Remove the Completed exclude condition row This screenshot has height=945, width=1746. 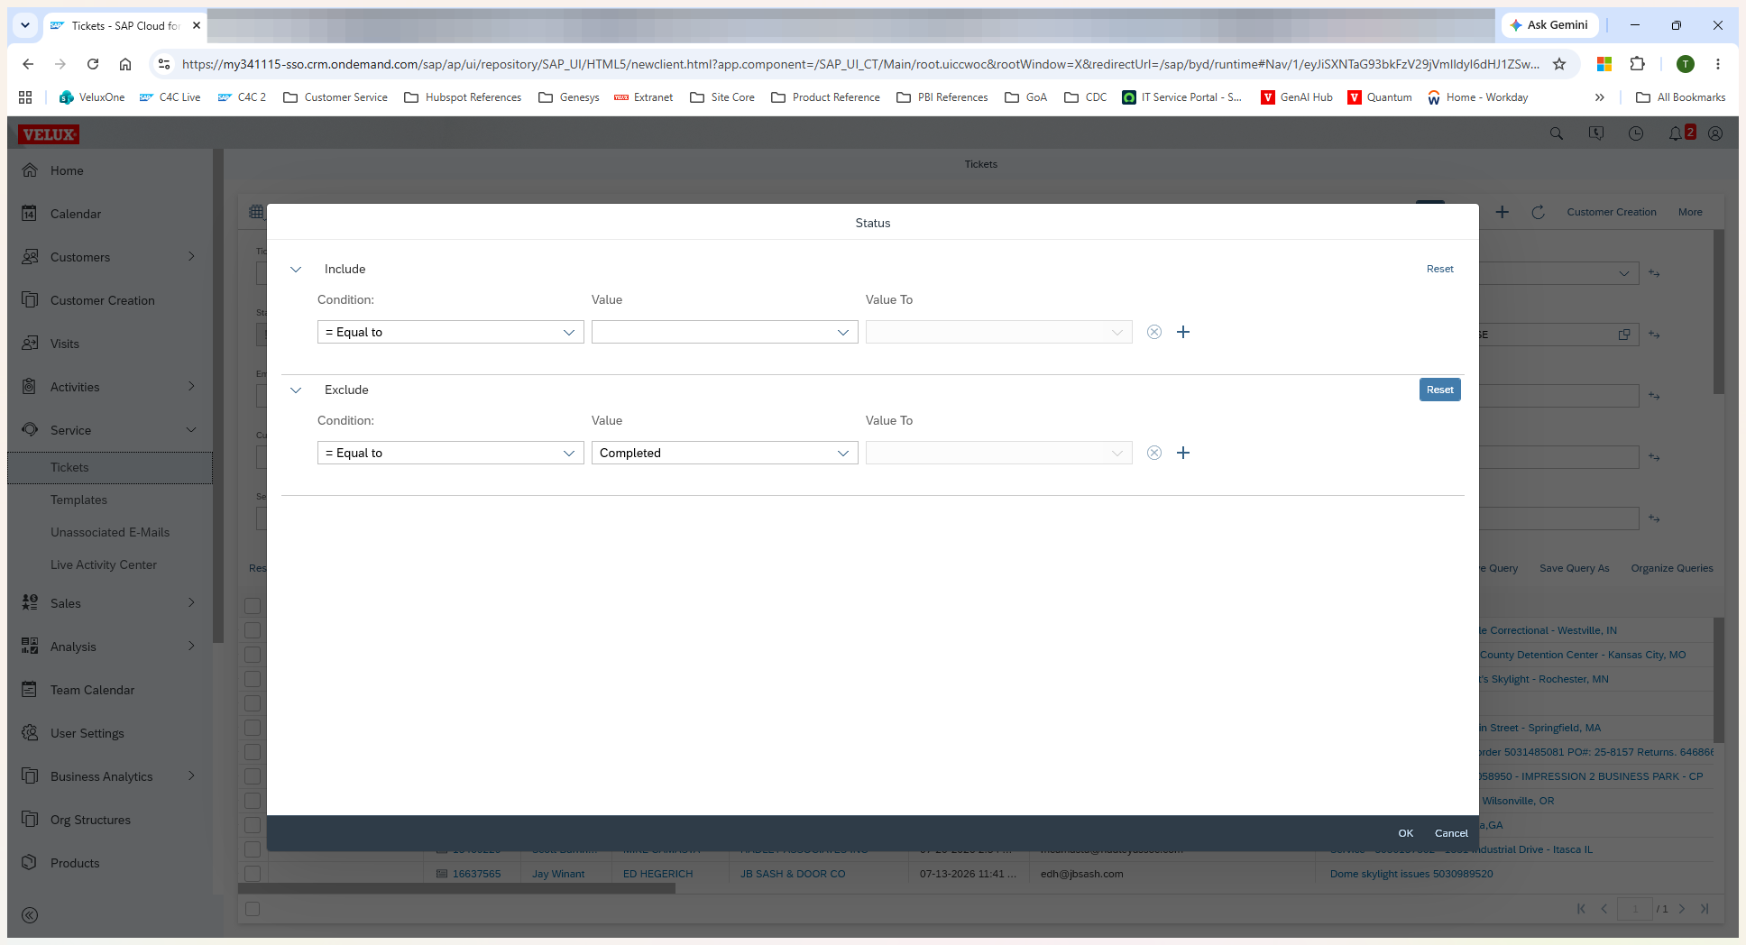pos(1154,453)
